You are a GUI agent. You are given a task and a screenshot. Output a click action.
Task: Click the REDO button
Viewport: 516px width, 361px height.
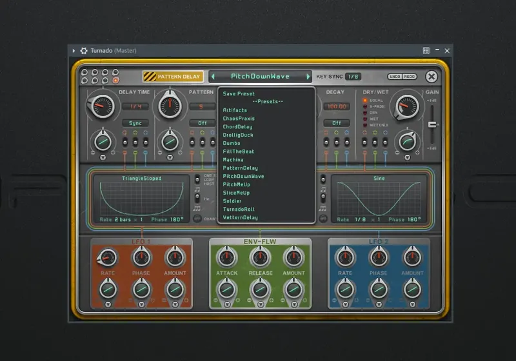point(409,77)
